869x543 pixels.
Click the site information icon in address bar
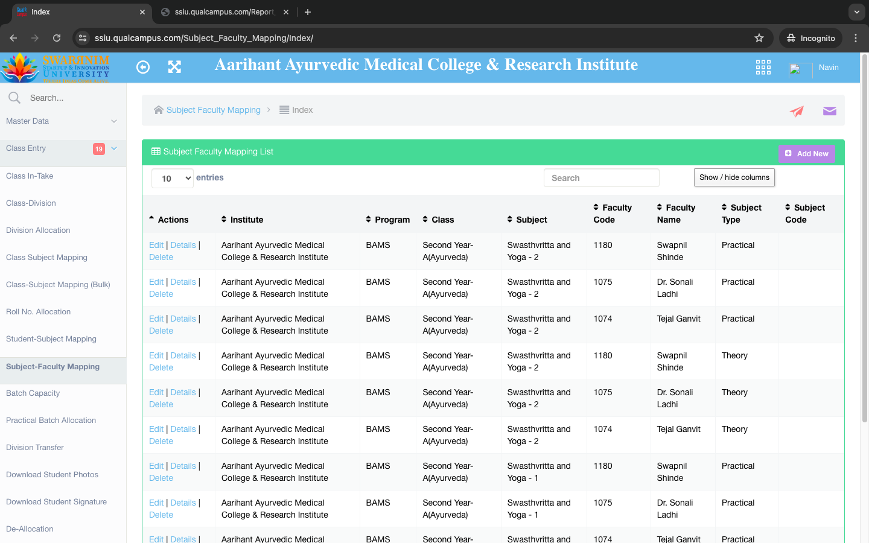tap(83, 38)
